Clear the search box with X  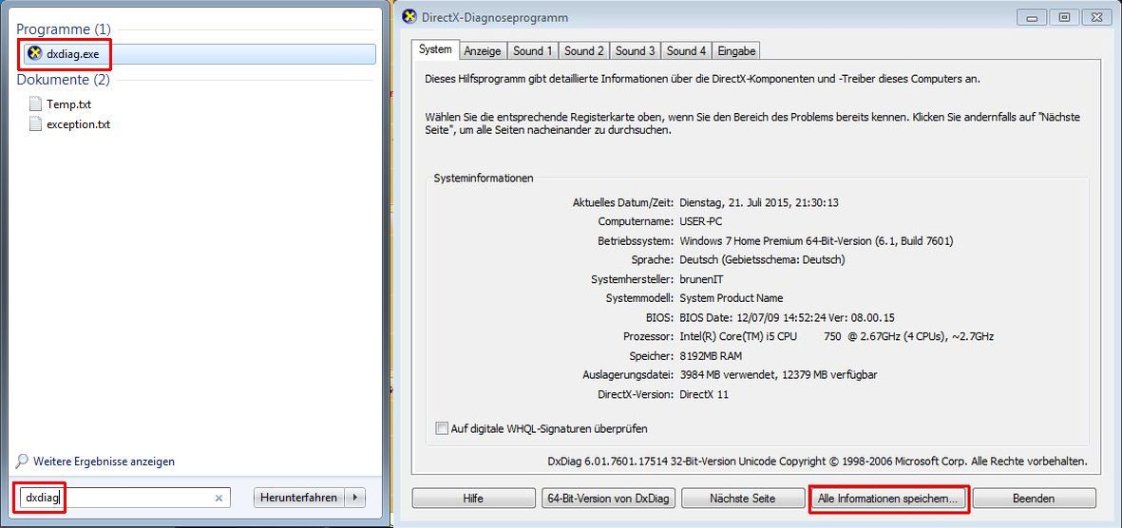click(219, 498)
